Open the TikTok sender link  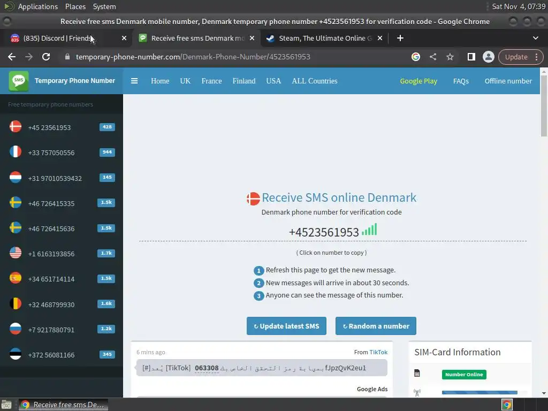(x=378, y=352)
